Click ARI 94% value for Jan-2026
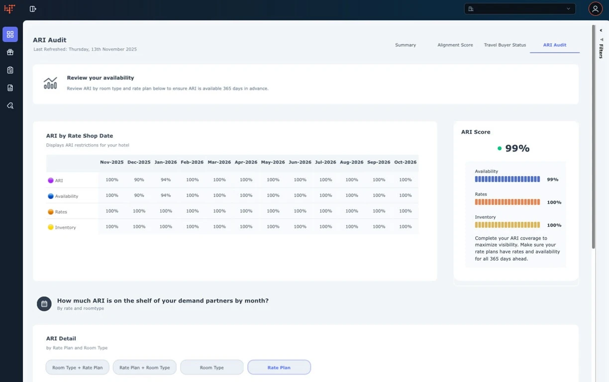The height and width of the screenshot is (382, 609). pyautogui.click(x=166, y=180)
